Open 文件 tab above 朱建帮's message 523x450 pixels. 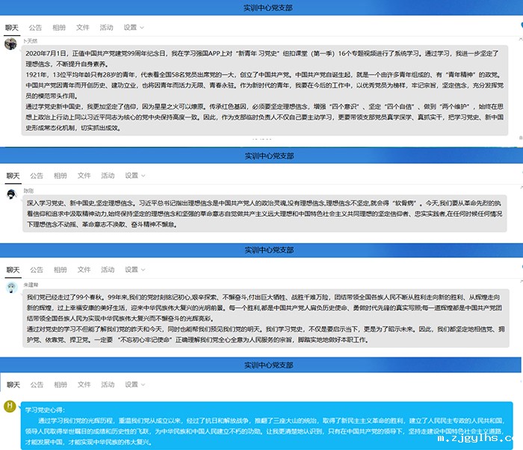tap(83, 269)
